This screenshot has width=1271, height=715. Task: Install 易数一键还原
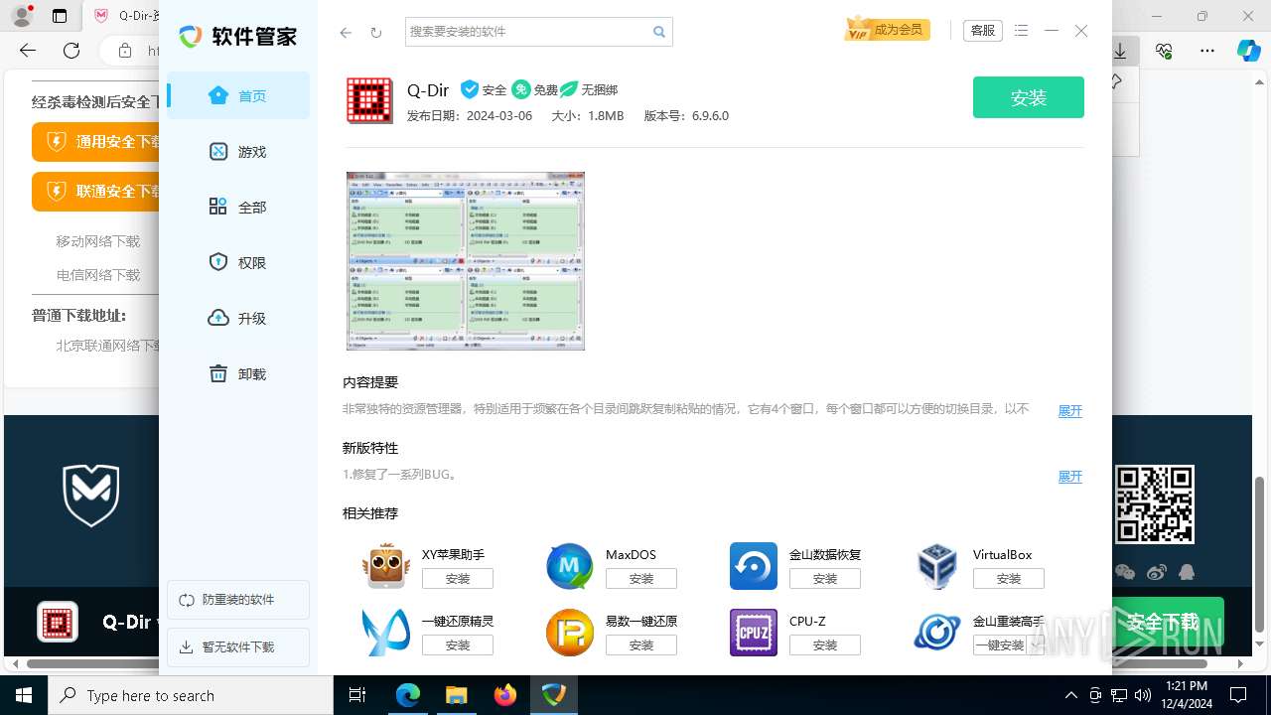(x=641, y=645)
